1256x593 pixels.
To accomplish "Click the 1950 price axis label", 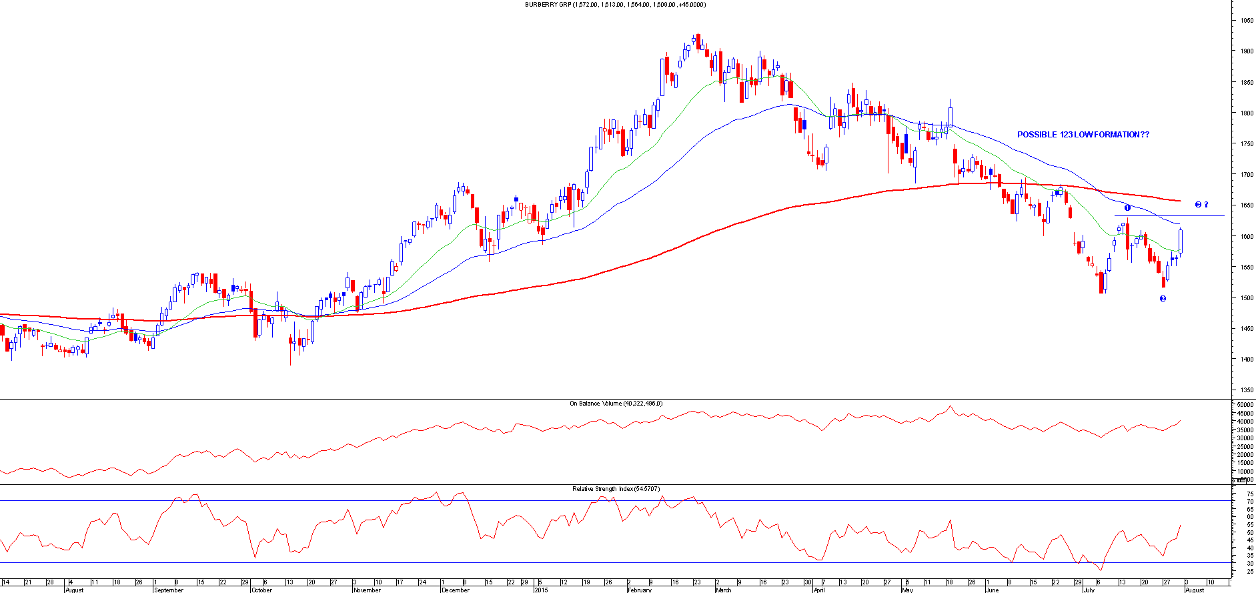I will [1247, 21].
